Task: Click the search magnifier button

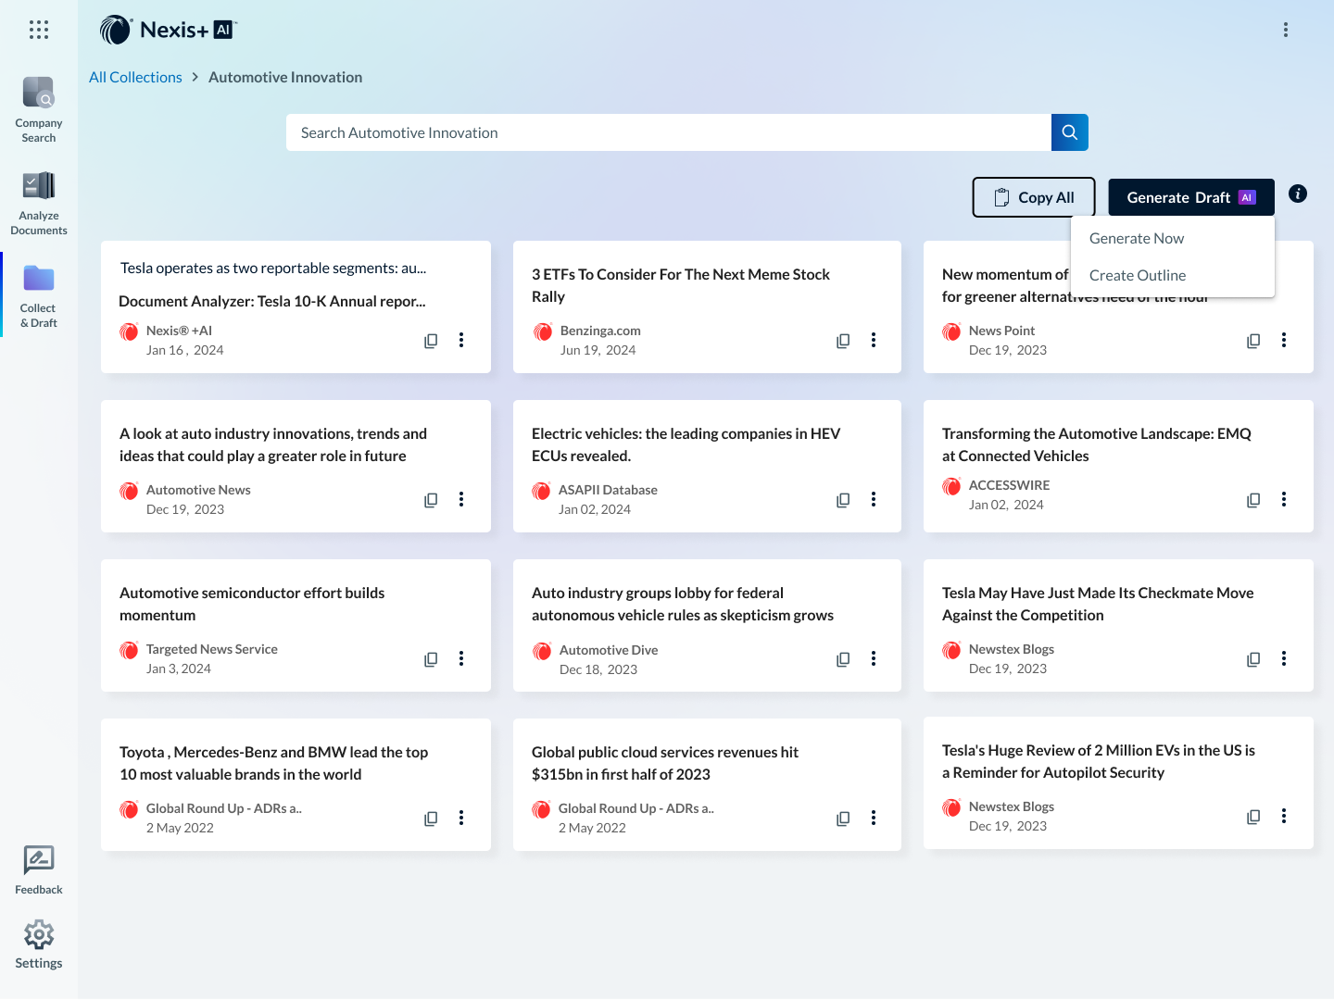Action: (1070, 132)
